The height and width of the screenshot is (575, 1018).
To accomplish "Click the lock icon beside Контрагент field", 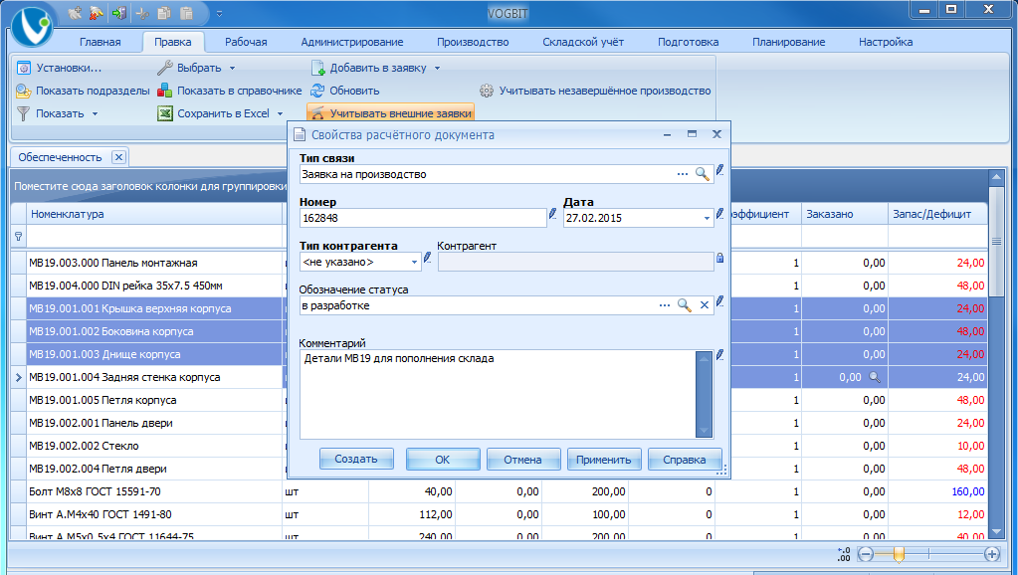I will 720,258.
